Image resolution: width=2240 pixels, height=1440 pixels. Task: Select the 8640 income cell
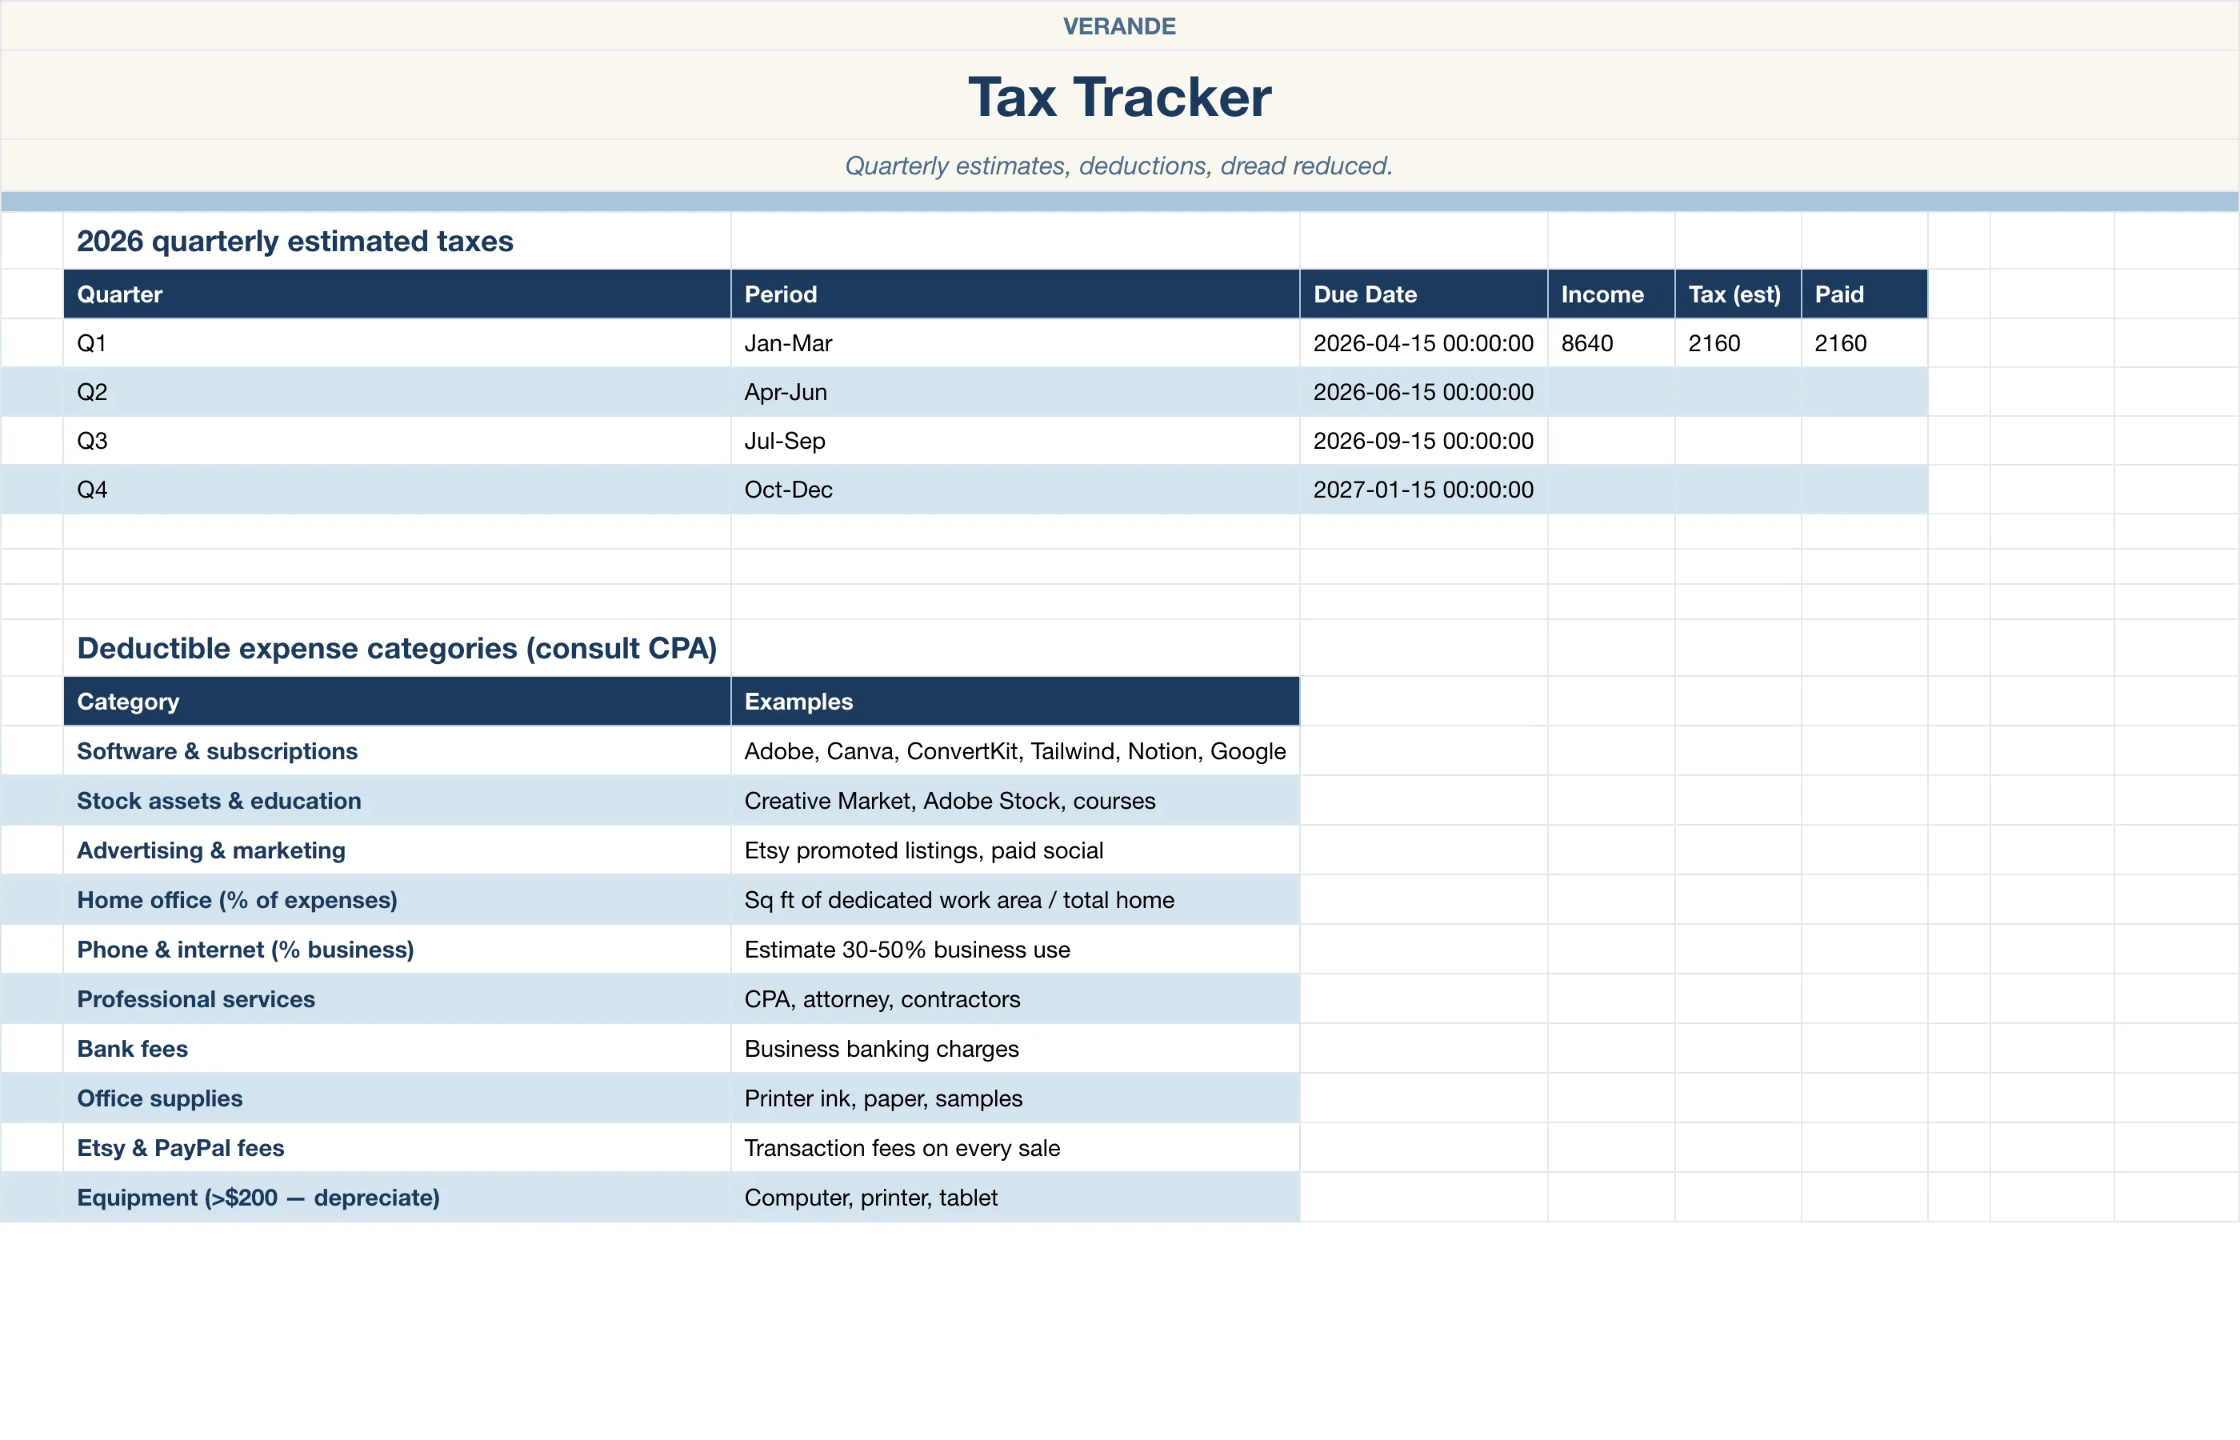point(1612,343)
